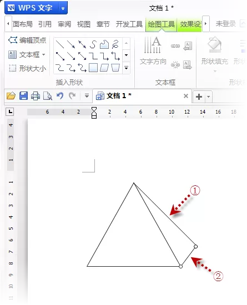Select the single arrow line shape
Image resolution: width=247 pixels, height=305 pixels.
click(x=71, y=44)
